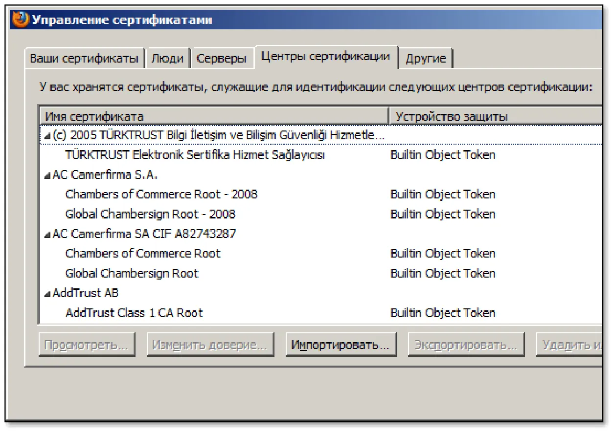The image size is (614, 433).
Task: Click the Импортировать... button
Action: 341,345
